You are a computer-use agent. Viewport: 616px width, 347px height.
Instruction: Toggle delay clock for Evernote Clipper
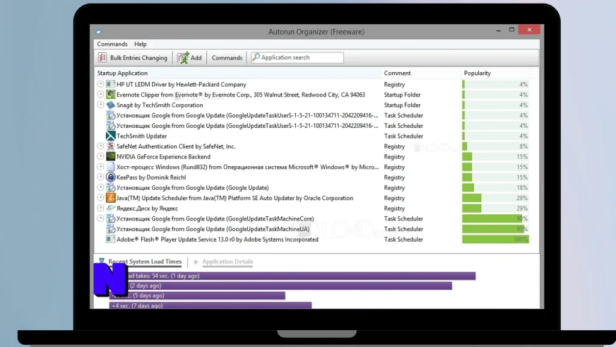click(x=100, y=95)
